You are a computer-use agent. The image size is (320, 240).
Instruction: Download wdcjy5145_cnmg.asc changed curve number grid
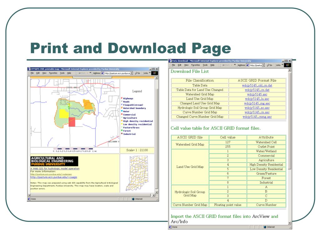[x=257, y=117]
